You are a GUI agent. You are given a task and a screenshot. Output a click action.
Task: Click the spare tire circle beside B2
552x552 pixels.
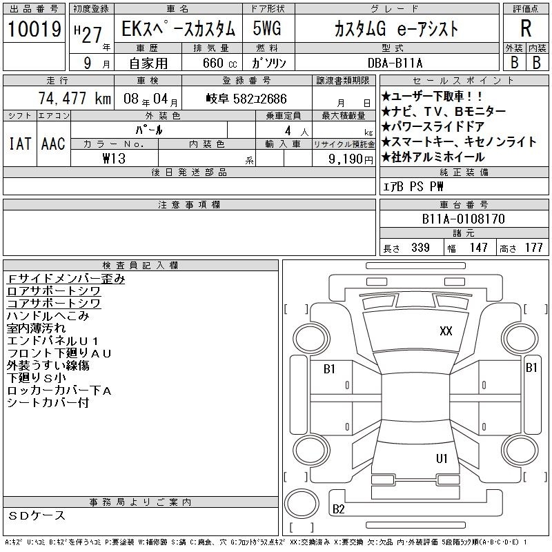point(299,502)
